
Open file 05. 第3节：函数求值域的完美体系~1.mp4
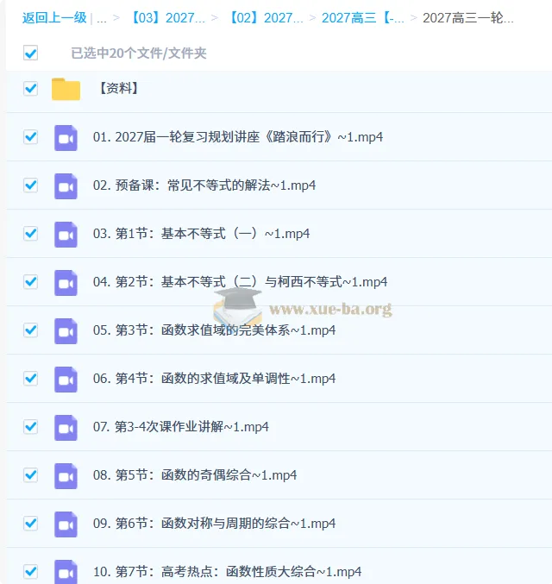coord(215,330)
